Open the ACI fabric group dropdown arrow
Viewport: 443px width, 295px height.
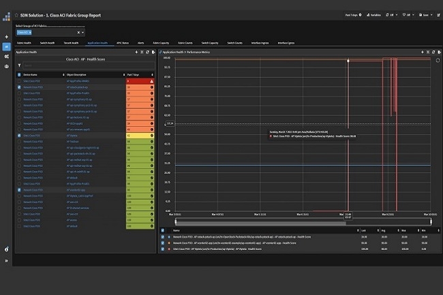[82, 33]
